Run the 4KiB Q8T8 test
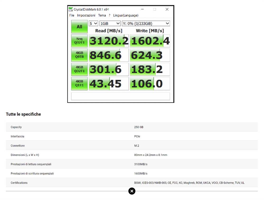Image resolution: width=264 pixels, height=200 pixels. [x=79, y=55]
